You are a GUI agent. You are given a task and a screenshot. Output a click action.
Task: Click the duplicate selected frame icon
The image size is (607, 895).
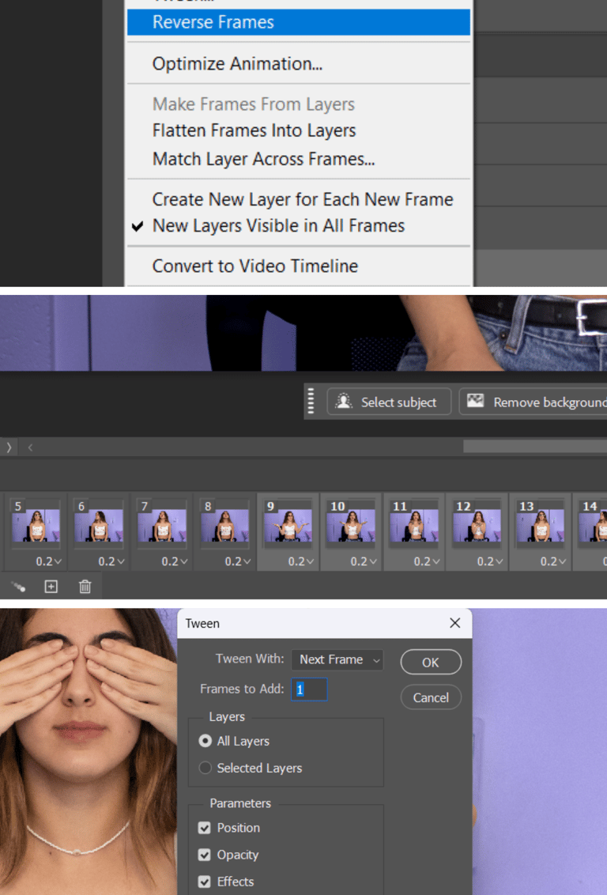point(51,586)
